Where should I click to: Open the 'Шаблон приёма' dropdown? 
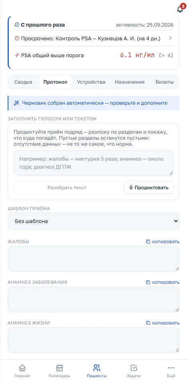pyautogui.click(x=94, y=221)
